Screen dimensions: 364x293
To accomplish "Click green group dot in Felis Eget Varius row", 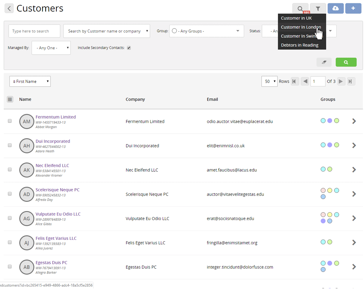I will click(x=330, y=242).
